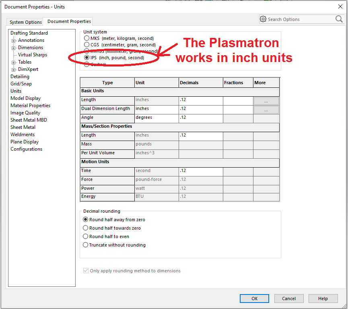
Task: Select Grid/Snap in the sidebar
Action: (21, 84)
